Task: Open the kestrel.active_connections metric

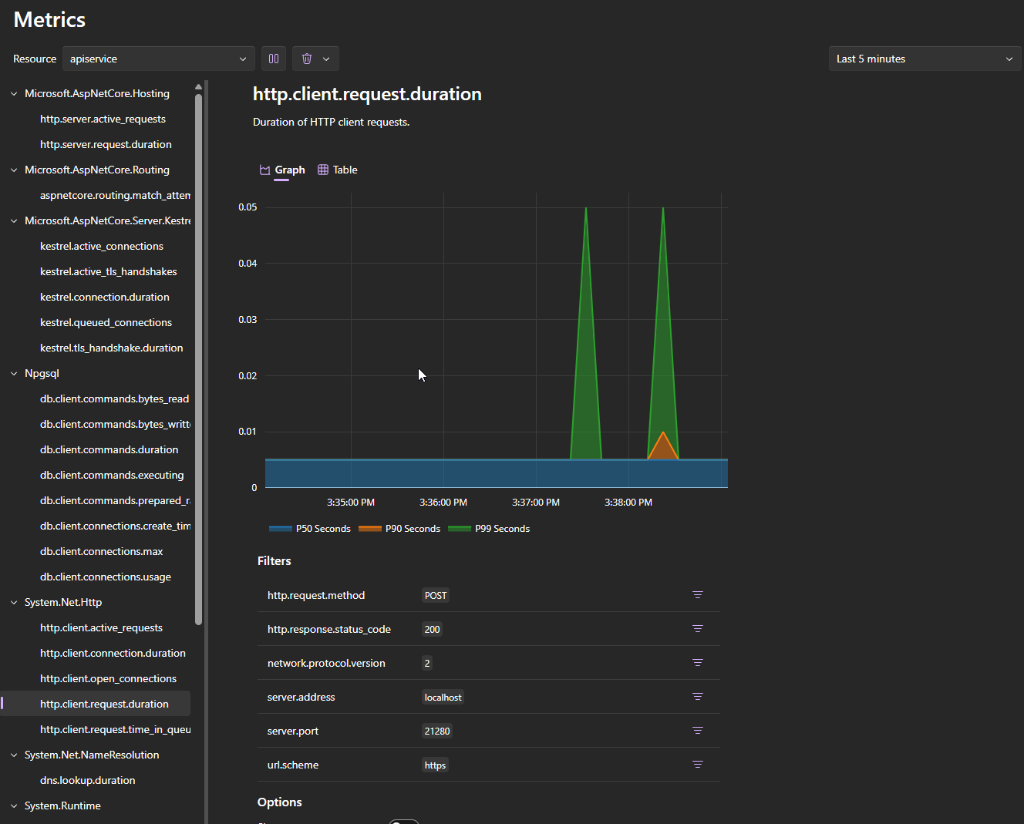Action: 101,245
